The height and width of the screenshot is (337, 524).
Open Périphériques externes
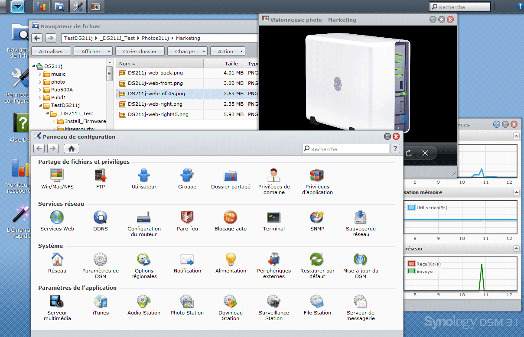(274, 266)
